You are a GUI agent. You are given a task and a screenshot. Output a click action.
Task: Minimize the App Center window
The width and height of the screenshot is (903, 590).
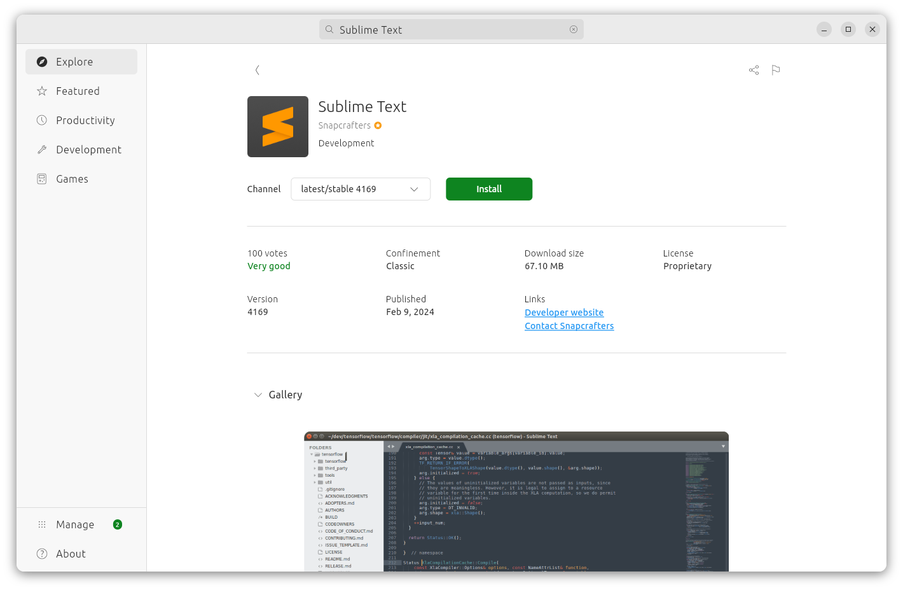824,29
